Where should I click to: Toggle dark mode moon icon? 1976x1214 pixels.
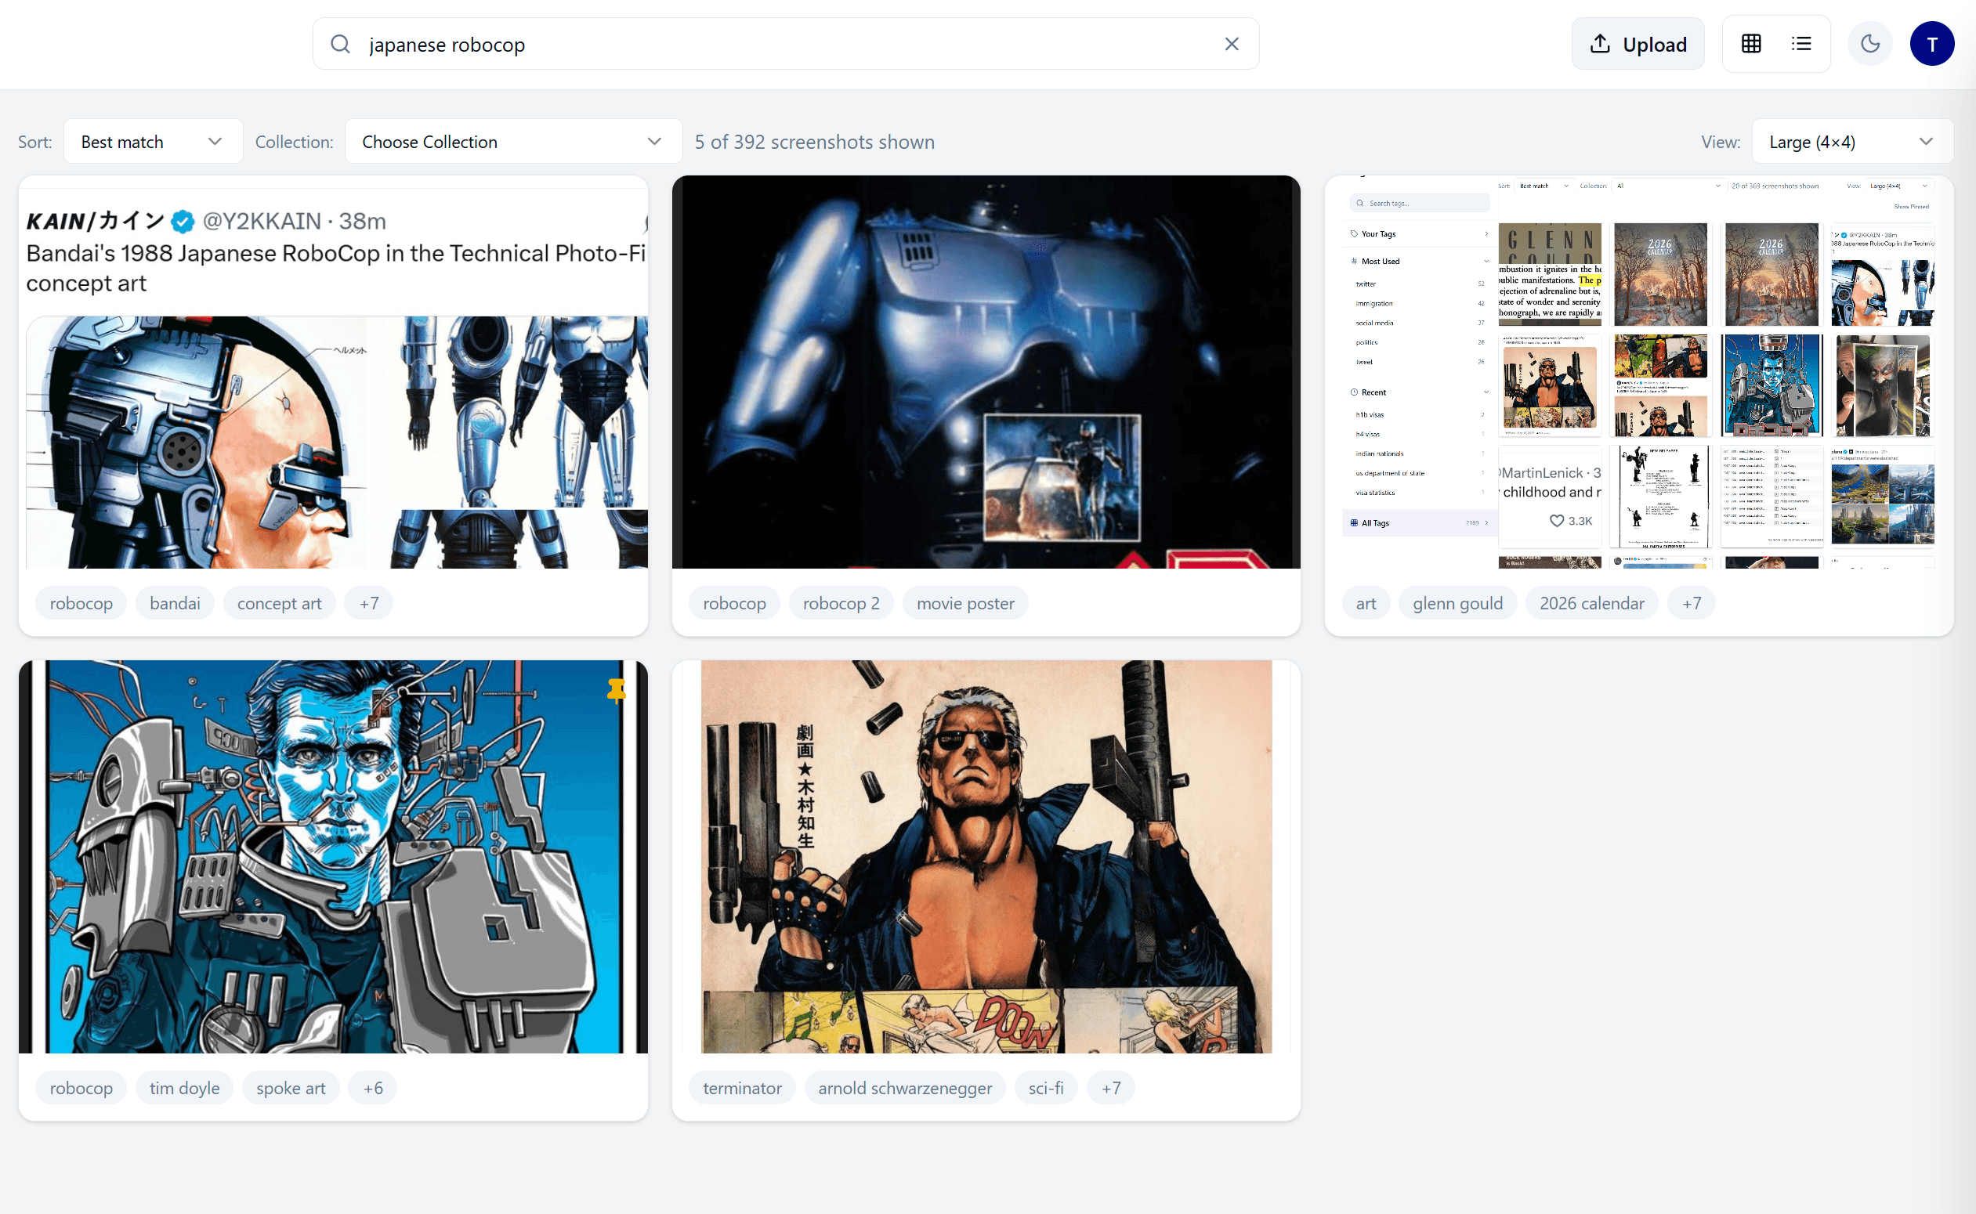(x=1870, y=44)
